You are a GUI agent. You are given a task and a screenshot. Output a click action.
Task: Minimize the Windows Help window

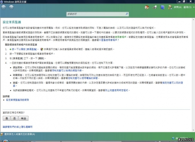[x=179, y=2]
